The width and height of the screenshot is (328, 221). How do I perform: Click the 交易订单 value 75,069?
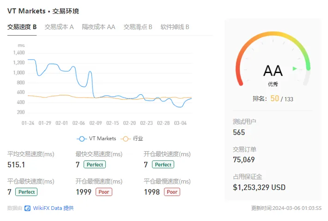[244, 160]
